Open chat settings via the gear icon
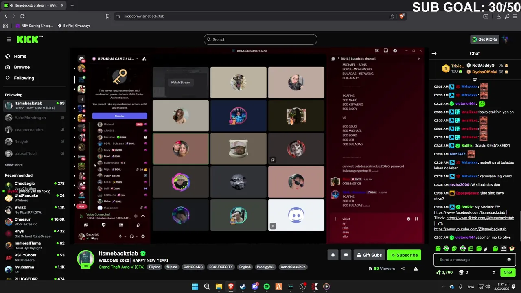The image size is (521, 293). (x=494, y=272)
